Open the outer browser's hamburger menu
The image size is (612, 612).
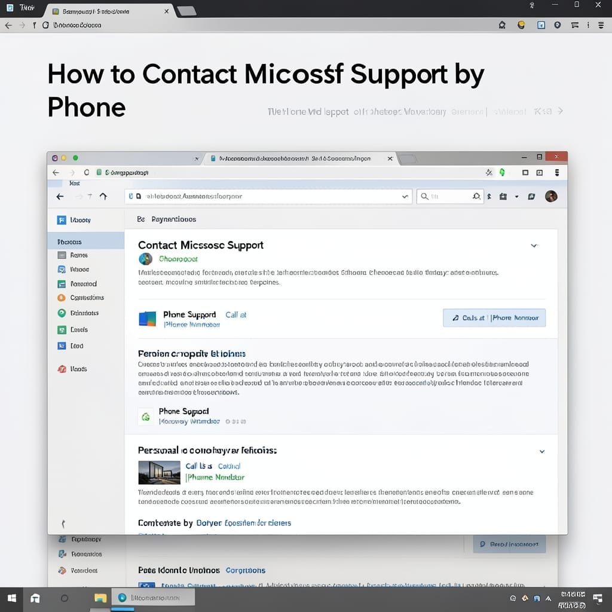tap(601, 25)
